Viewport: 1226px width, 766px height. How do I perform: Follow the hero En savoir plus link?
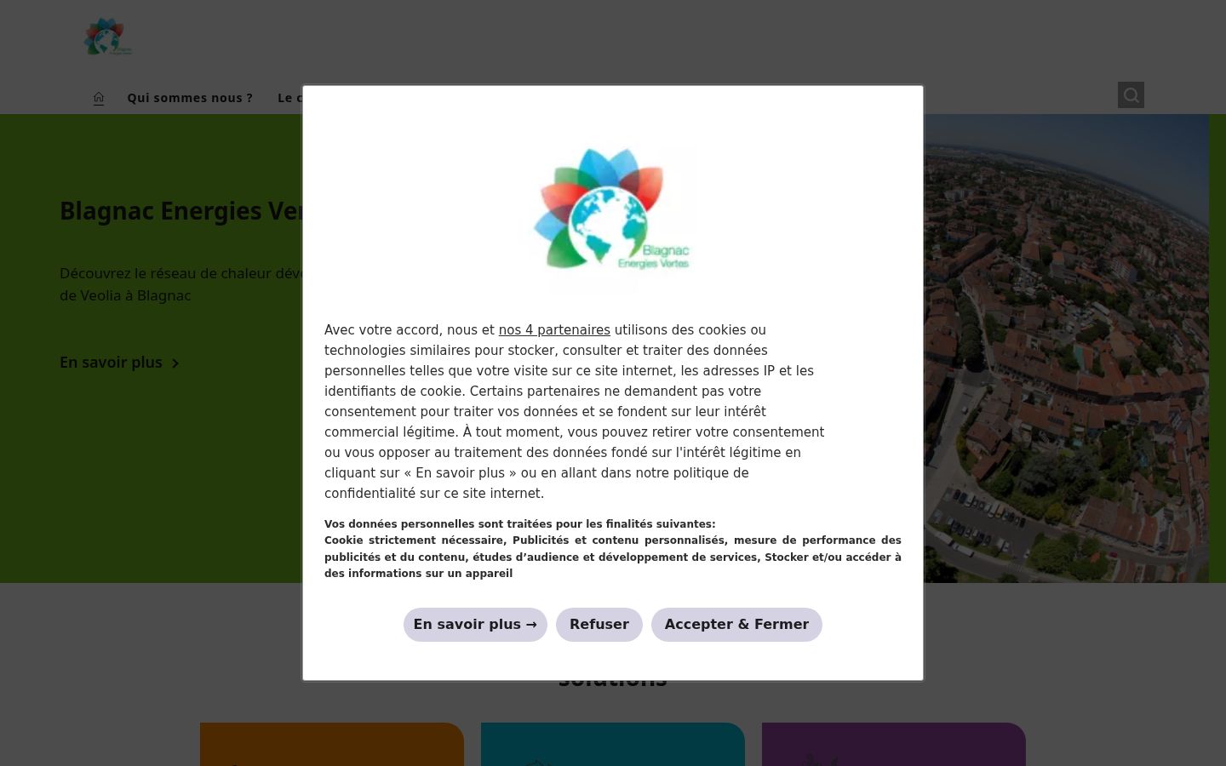pyautogui.click(x=119, y=363)
